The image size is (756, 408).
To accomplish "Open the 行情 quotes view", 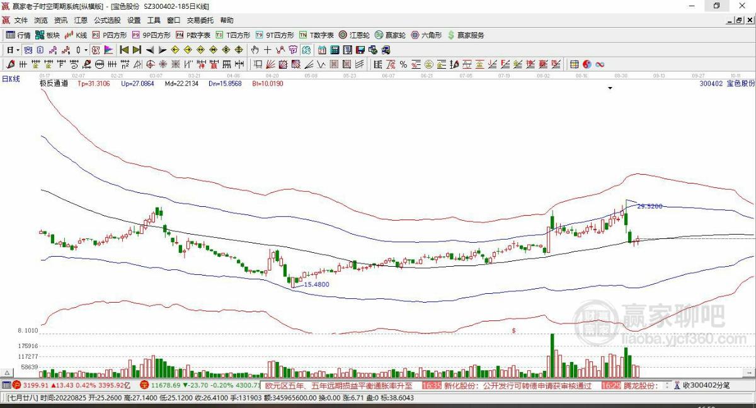I will [x=18, y=35].
